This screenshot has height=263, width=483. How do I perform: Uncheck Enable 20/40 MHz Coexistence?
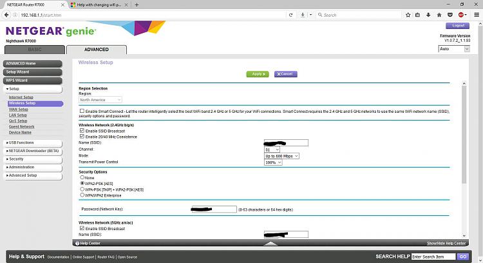[82, 136]
